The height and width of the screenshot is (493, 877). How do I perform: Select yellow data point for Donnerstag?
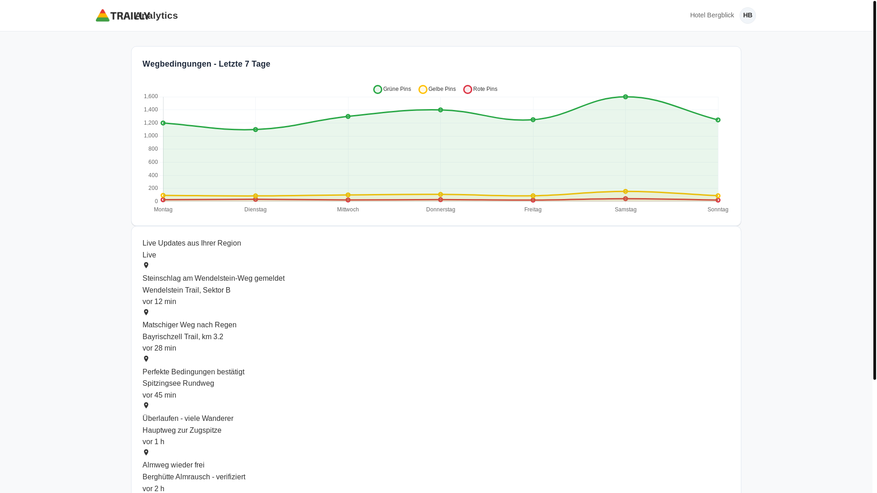(440, 194)
